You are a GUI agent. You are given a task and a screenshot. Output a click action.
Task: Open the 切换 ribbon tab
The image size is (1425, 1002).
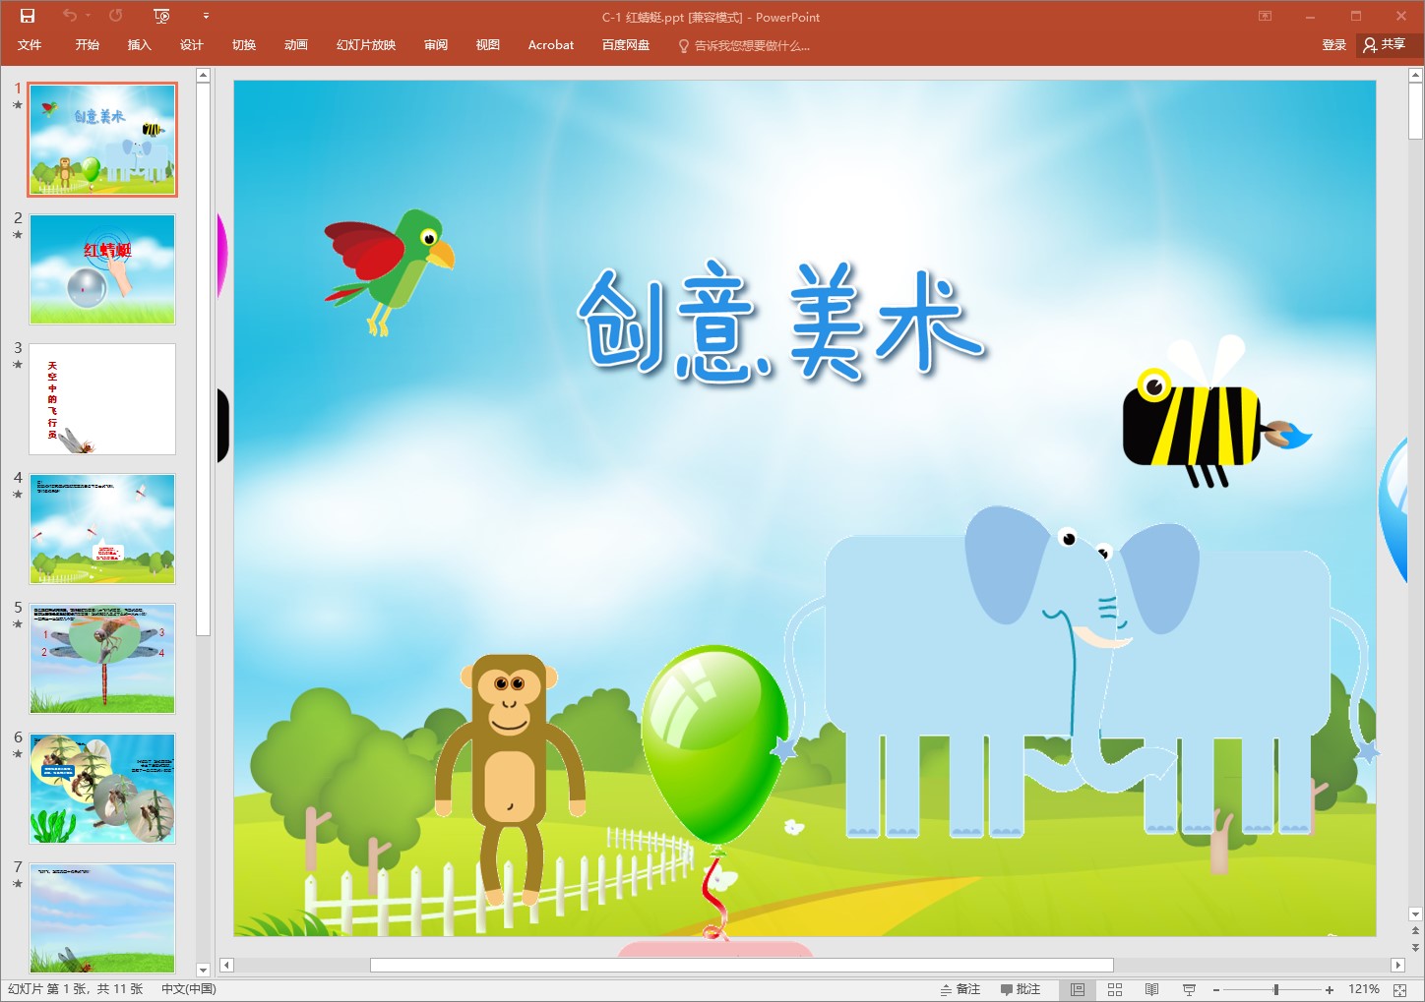[244, 45]
